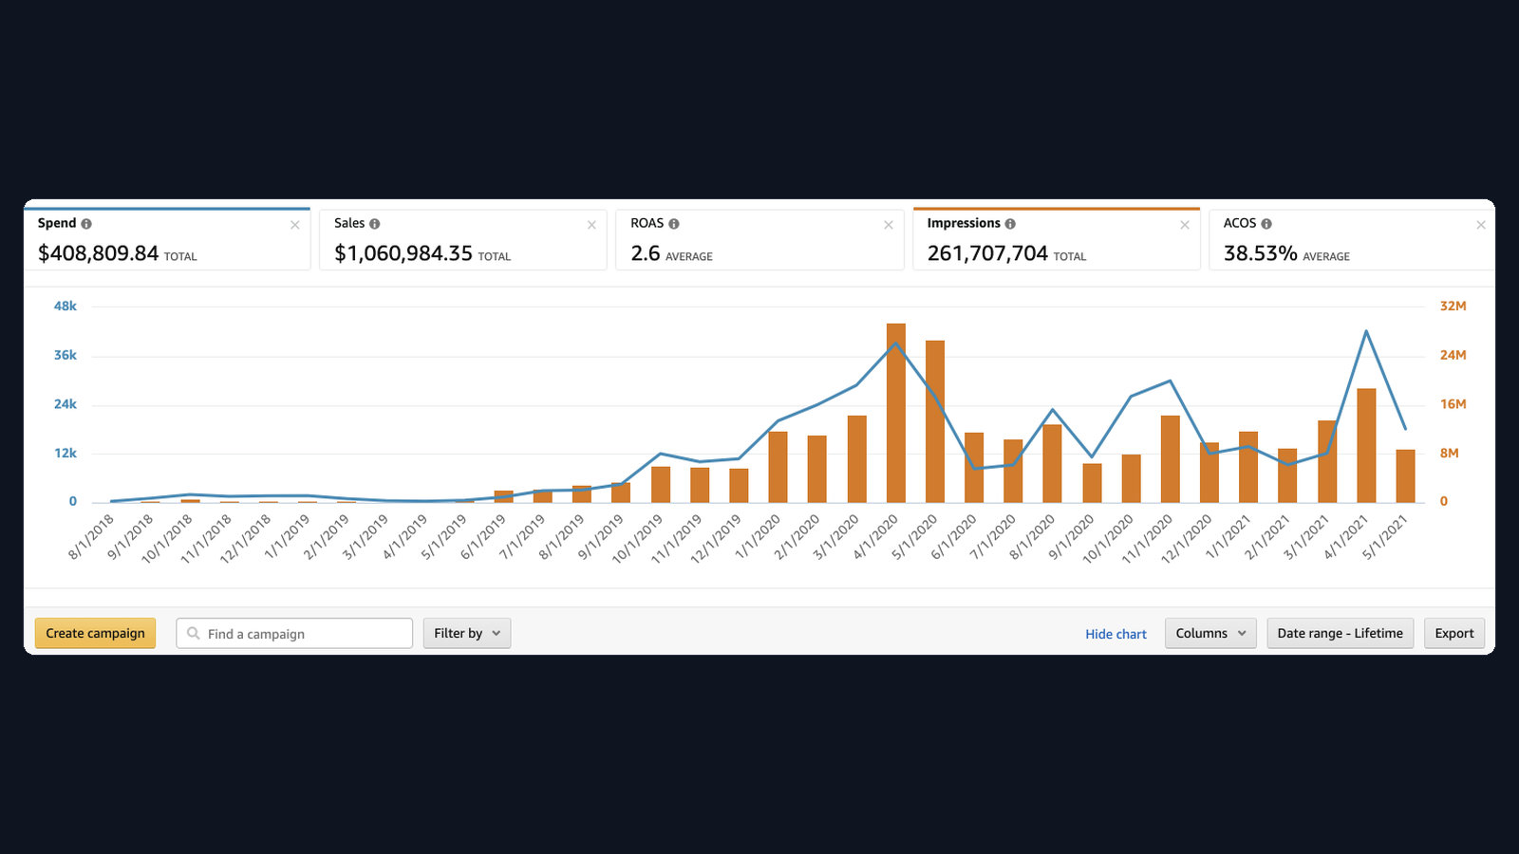Click the 11/1/2020 impressions bar
The height and width of the screenshot is (854, 1519).
pyautogui.click(x=1171, y=458)
